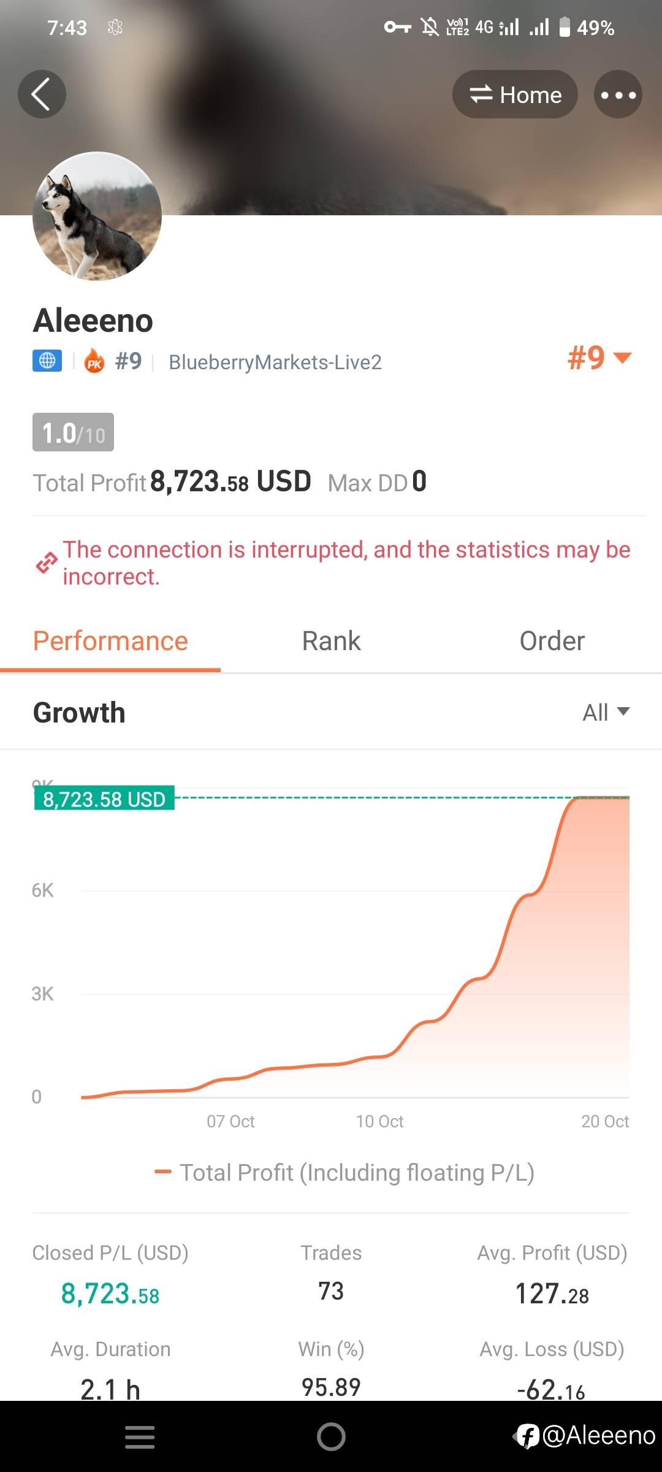662x1472 pixels.
Task: Tap the Facebook @Aleeeno watermark icon
Action: tap(527, 1436)
